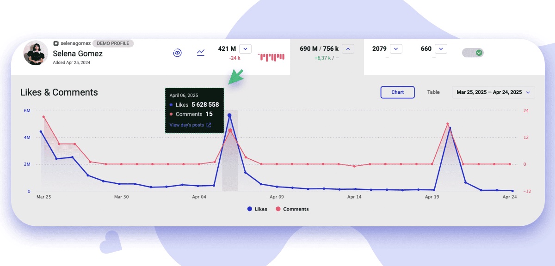Viewport: 555px width, 266px height.
Task: Collapse the 690 M / 756 k section
Action: click(x=348, y=48)
